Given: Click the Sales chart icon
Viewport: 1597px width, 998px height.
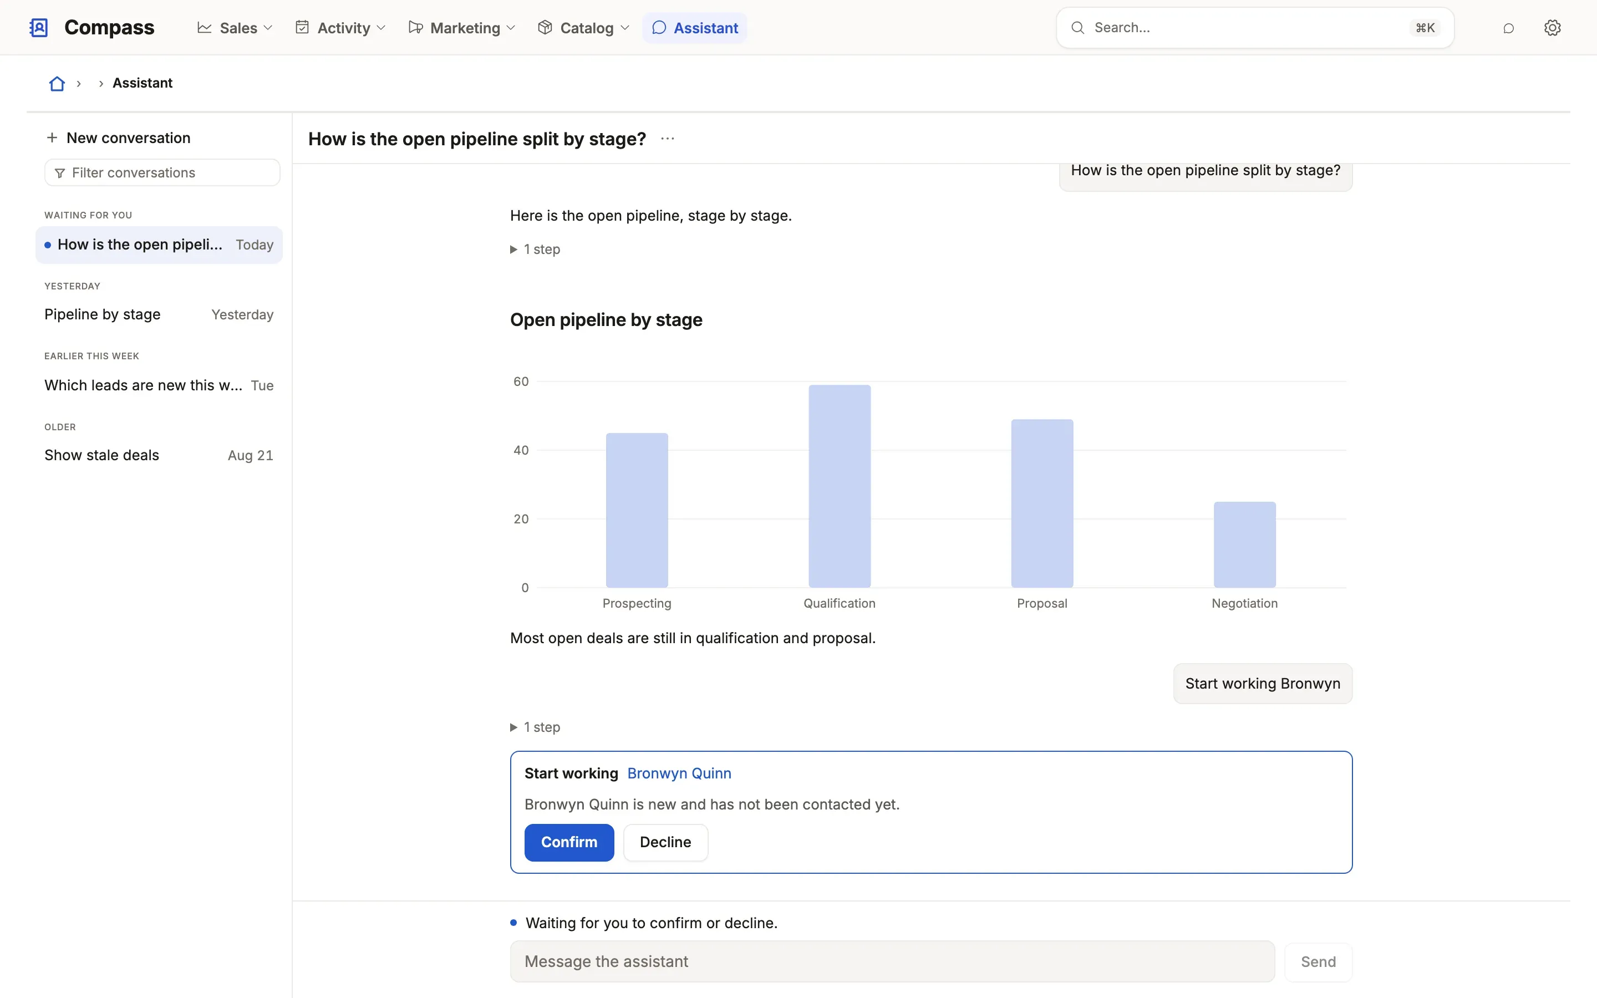Looking at the screenshot, I should pos(205,28).
